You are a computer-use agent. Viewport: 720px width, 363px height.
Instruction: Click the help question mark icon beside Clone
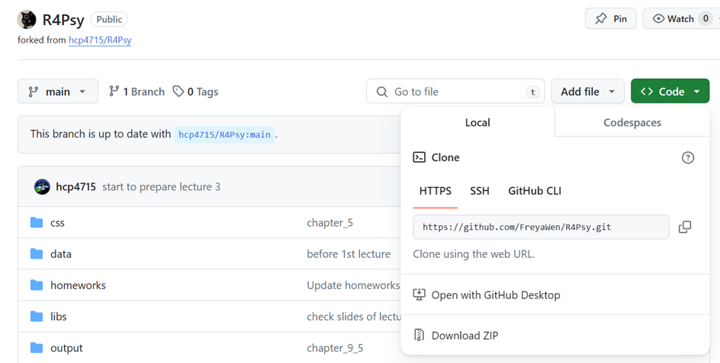(x=688, y=158)
